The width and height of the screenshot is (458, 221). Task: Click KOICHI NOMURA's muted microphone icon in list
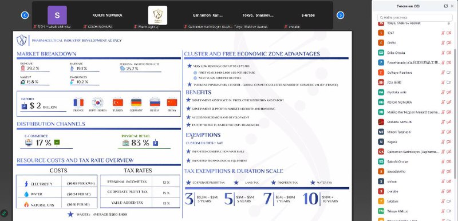(x=443, y=102)
